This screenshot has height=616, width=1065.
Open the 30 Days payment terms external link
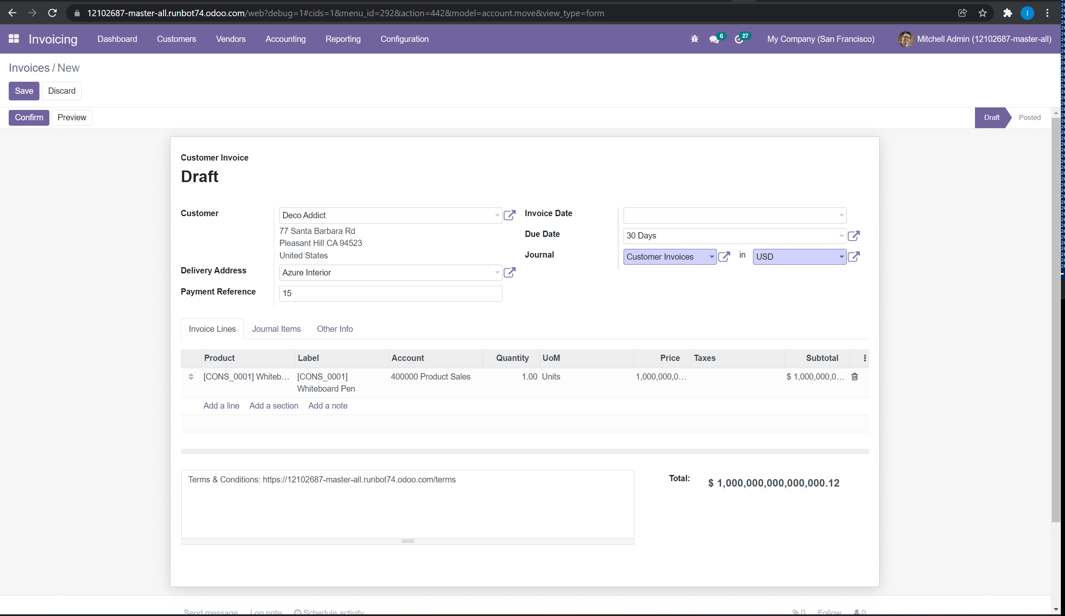pos(854,236)
